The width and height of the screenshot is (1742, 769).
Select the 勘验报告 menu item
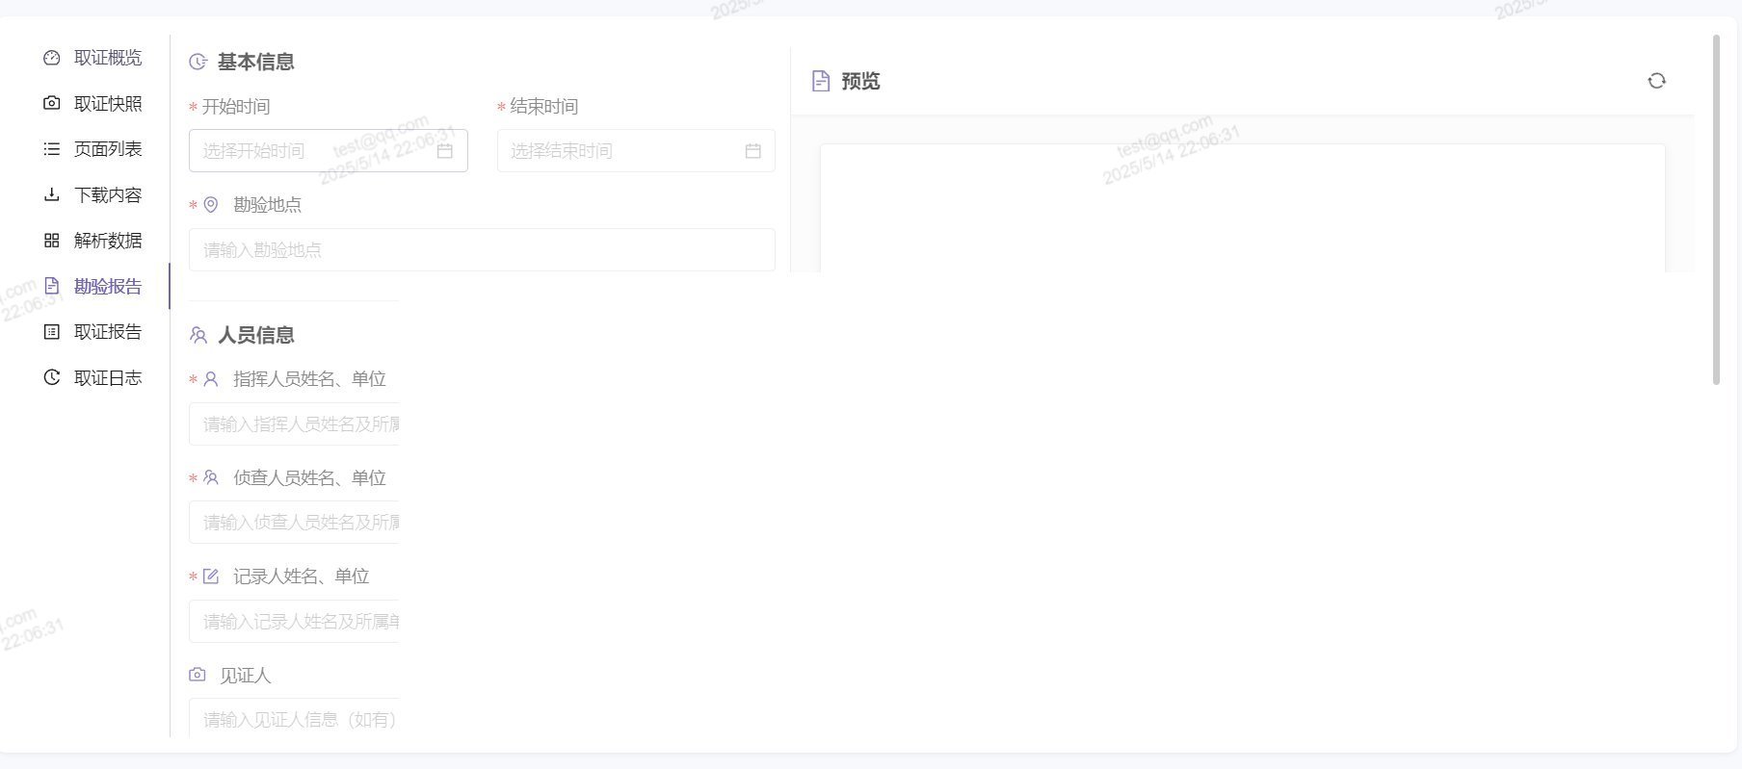click(x=107, y=286)
